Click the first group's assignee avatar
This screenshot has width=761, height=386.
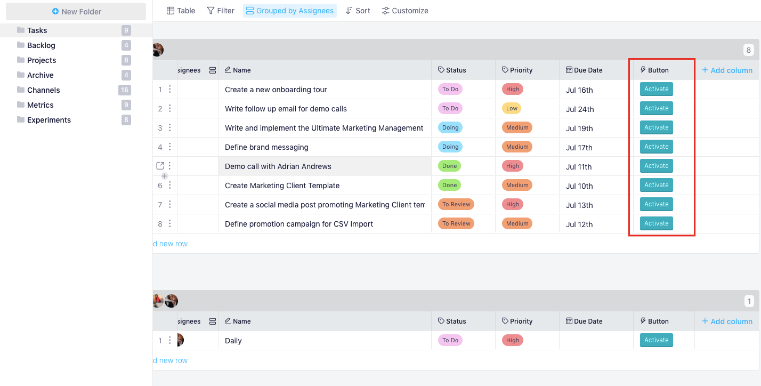(158, 50)
